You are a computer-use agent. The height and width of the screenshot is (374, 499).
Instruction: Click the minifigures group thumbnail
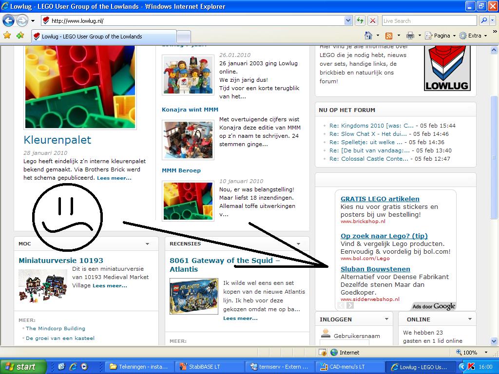(x=188, y=75)
